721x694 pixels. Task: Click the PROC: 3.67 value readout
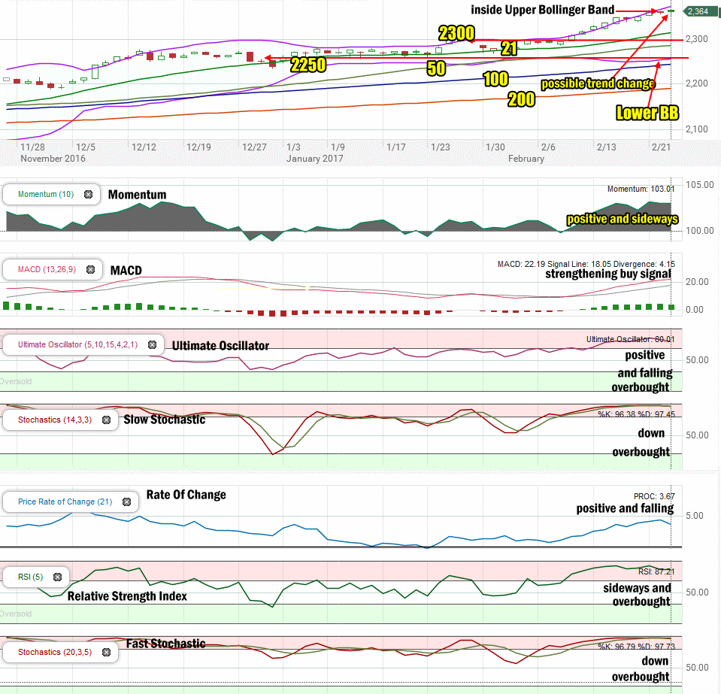pos(654,496)
